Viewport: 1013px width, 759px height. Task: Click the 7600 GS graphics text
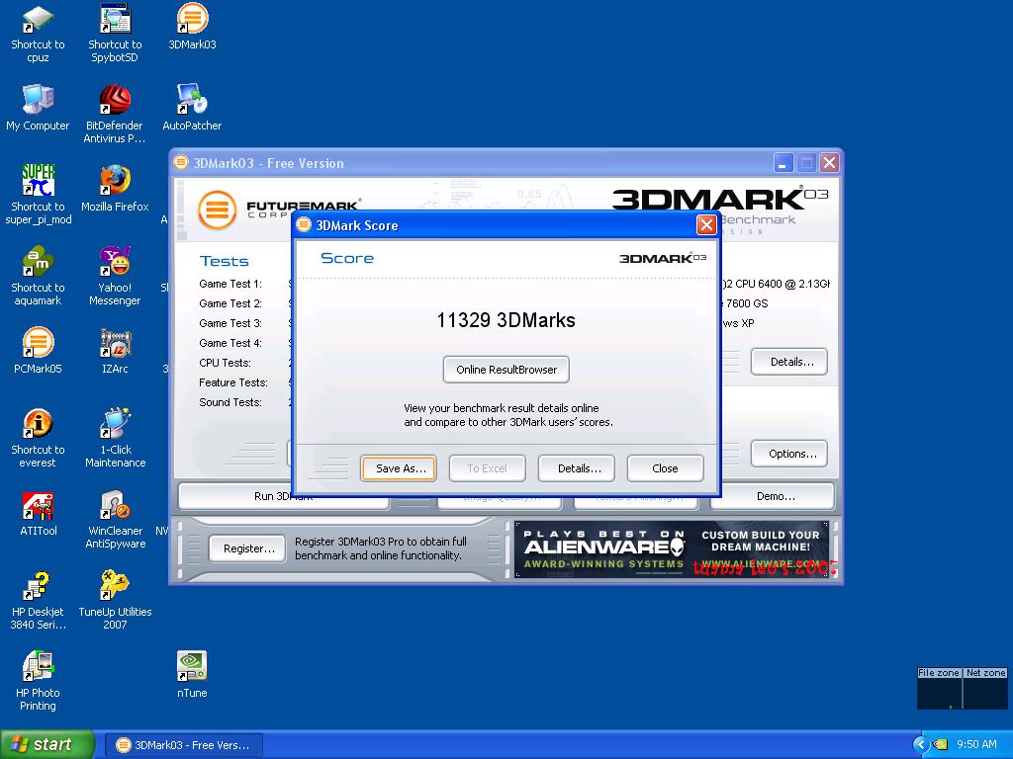click(746, 303)
